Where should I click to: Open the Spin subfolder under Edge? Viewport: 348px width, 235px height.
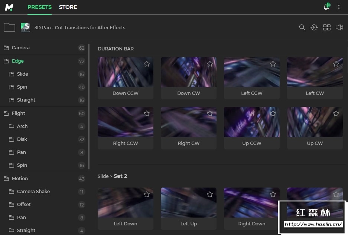click(x=44, y=87)
